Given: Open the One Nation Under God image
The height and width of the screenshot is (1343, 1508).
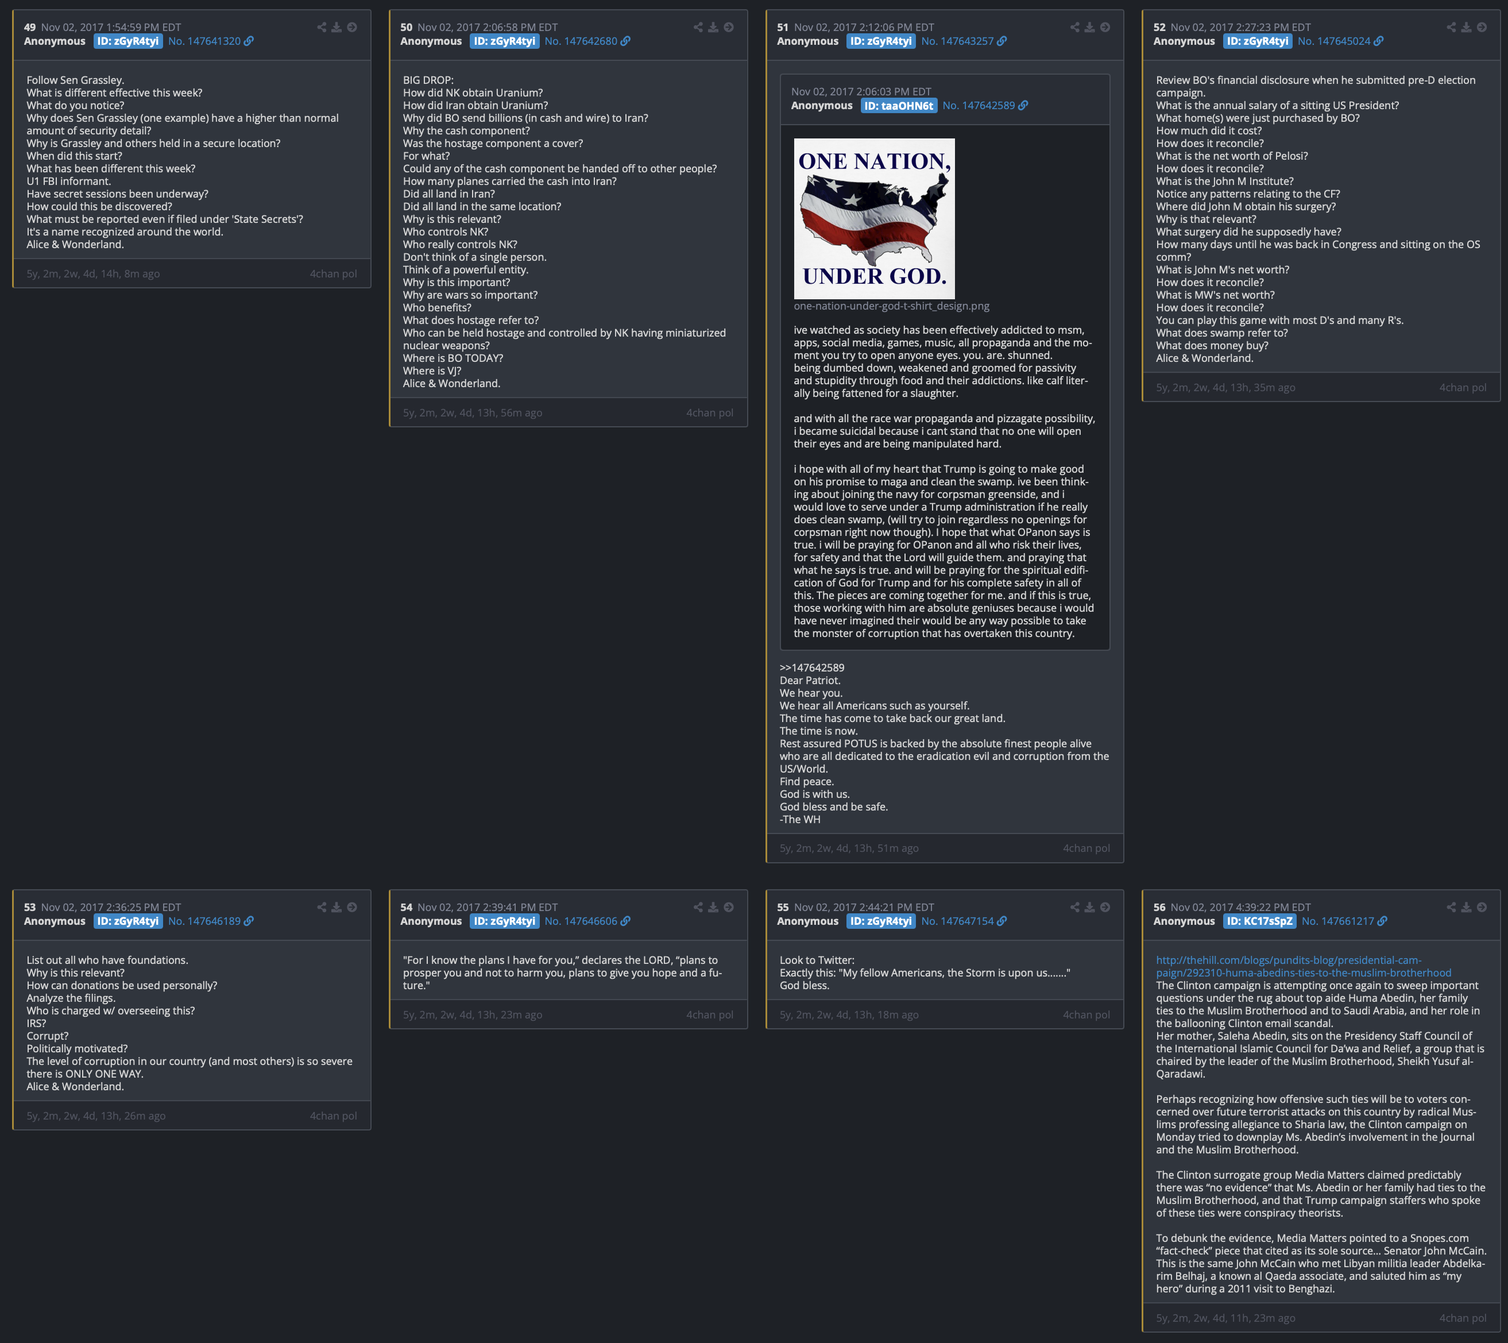Looking at the screenshot, I should (874, 218).
